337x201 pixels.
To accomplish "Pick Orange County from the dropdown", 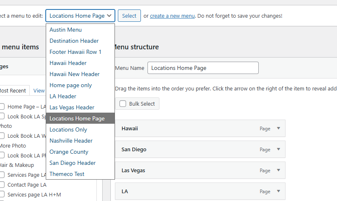I will pyautogui.click(x=69, y=152).
